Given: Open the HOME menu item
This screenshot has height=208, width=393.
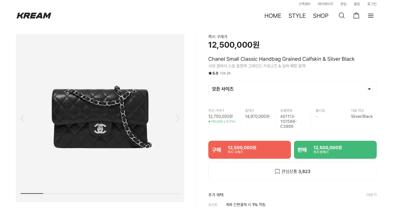Looking at the screenshot, I should (273, 16).
